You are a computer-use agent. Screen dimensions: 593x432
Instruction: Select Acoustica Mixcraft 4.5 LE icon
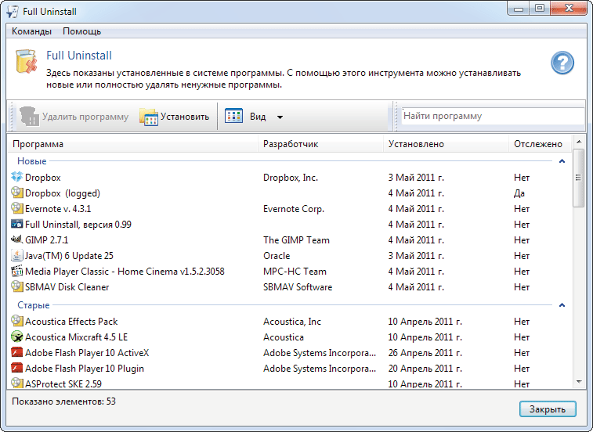pos(17,337)
